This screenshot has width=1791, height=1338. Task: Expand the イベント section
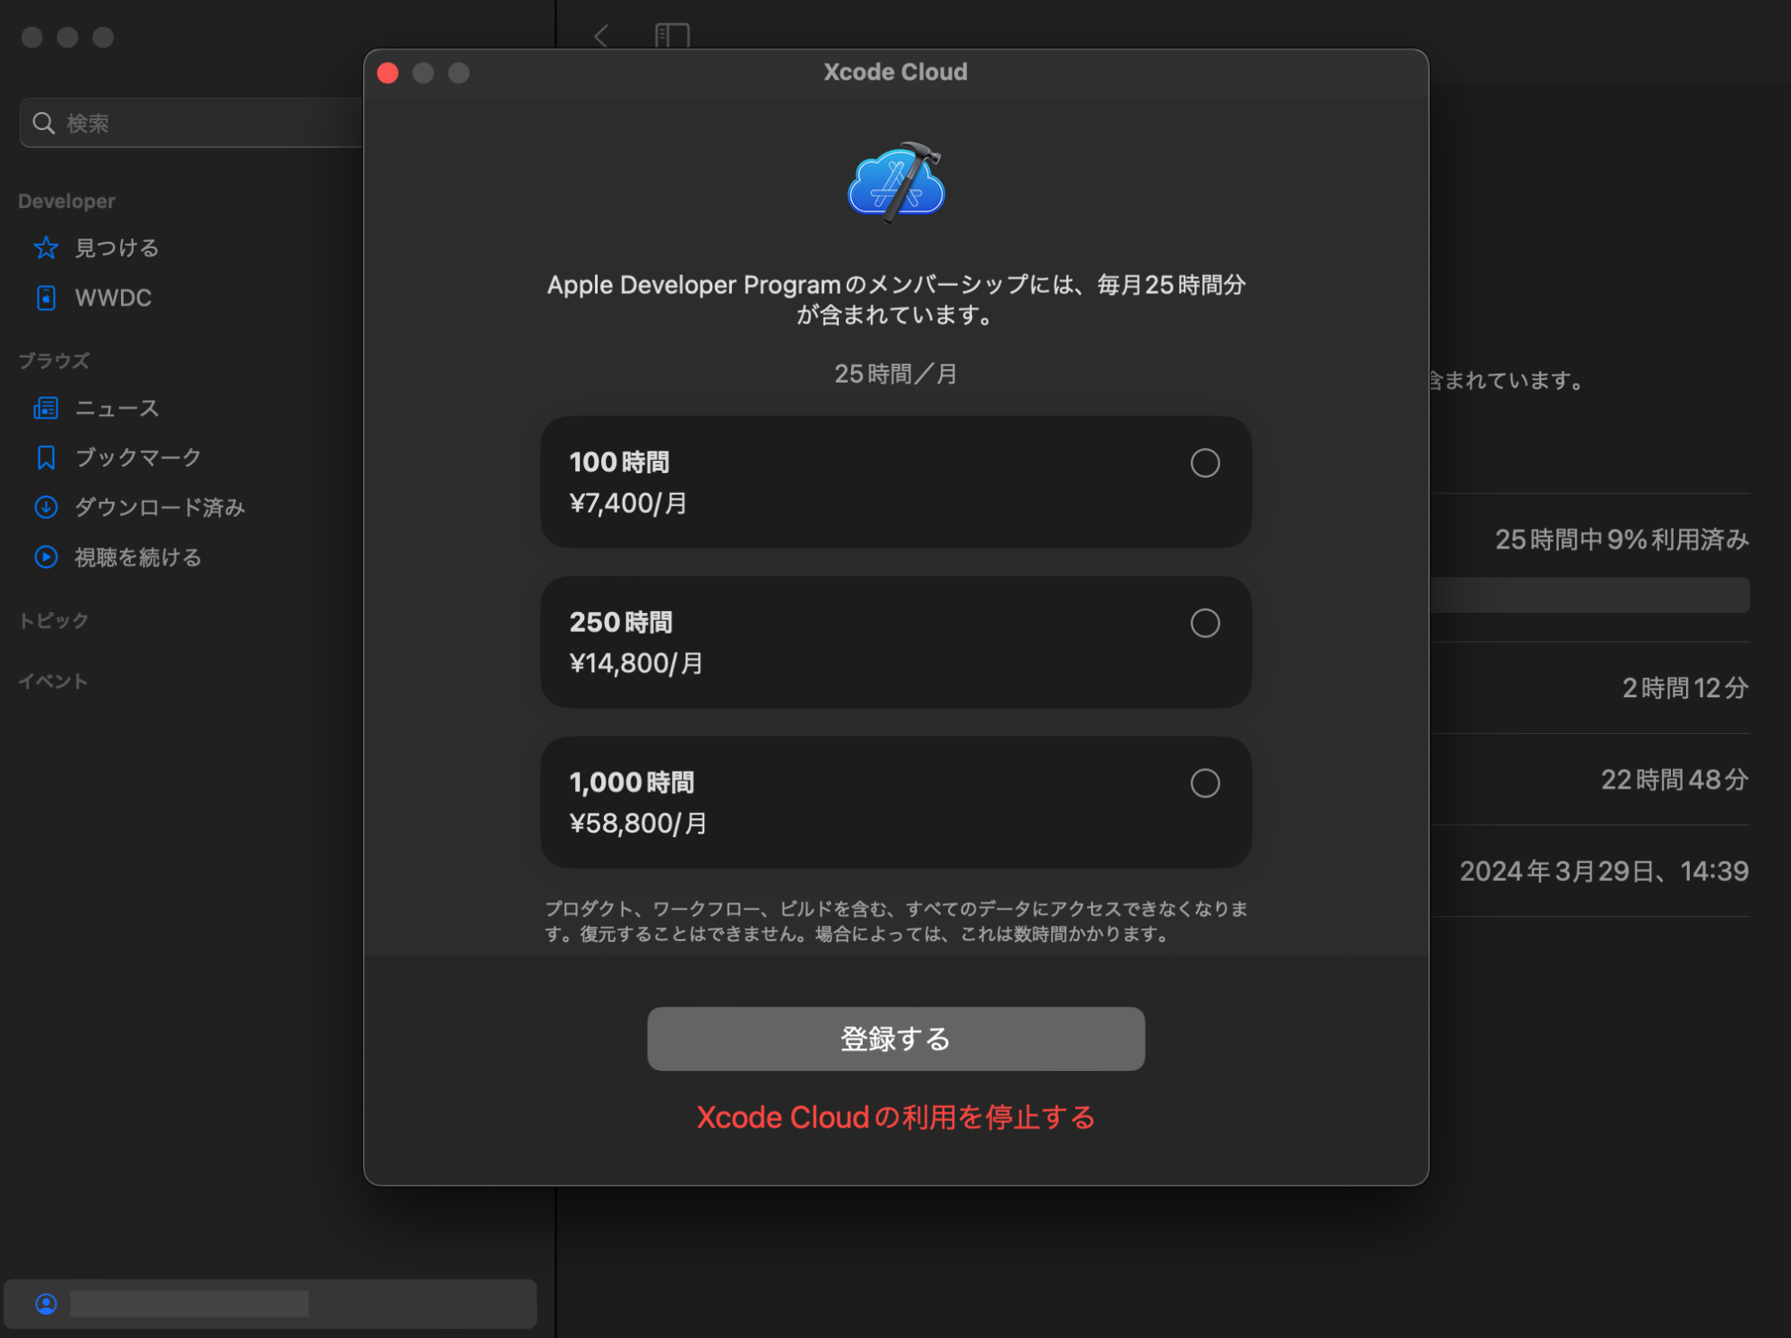point(54,681)
